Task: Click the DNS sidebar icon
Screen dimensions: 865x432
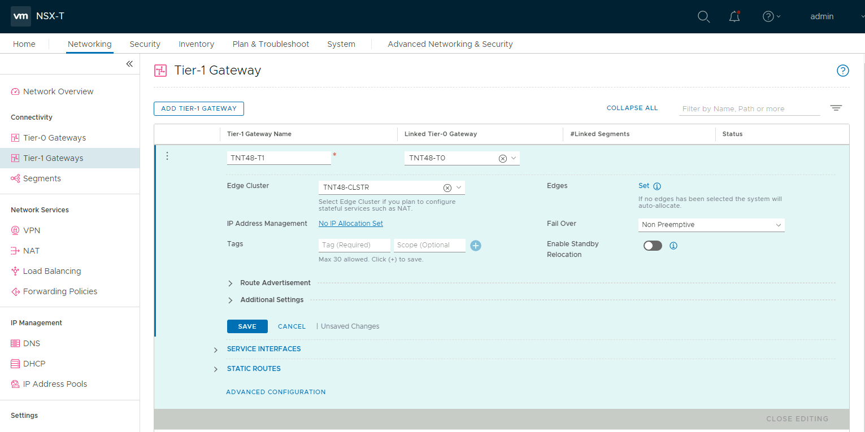Action: pos(15,343)
